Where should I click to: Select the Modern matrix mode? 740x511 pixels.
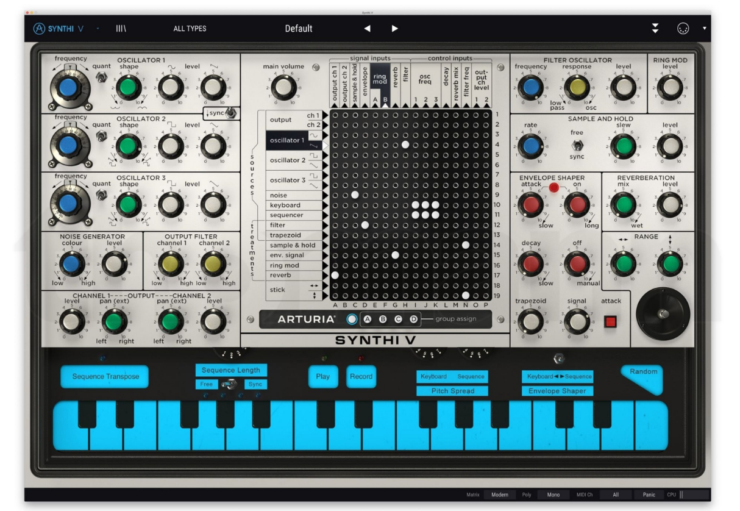[499, 495]
